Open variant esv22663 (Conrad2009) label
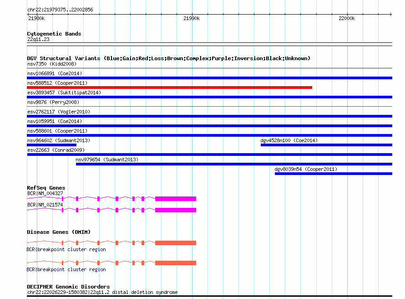Image resolution: width=405 pixels, height=299 pixels. tap(56, 150)
